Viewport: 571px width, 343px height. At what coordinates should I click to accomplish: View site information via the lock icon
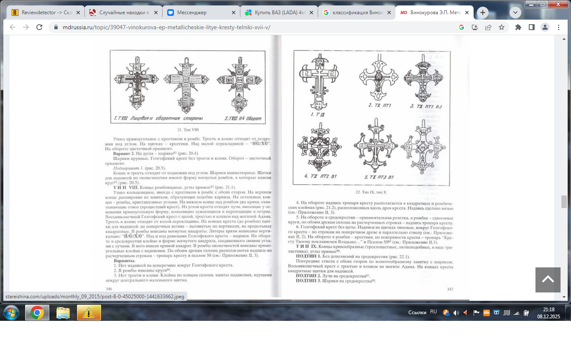click(55, 27)
